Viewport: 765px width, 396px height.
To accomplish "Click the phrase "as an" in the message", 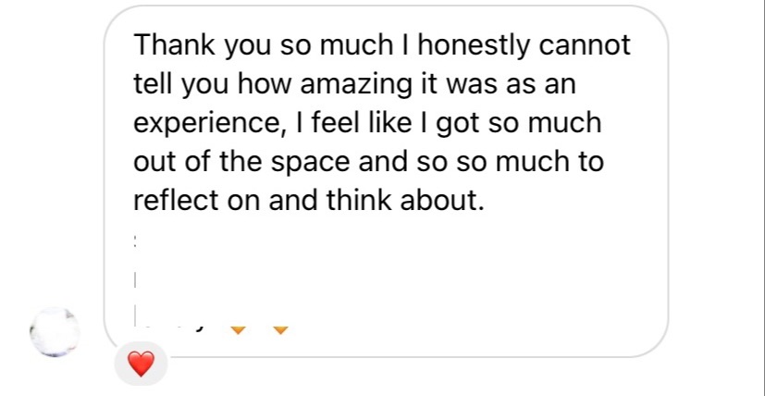I will (x=545, y=83).
